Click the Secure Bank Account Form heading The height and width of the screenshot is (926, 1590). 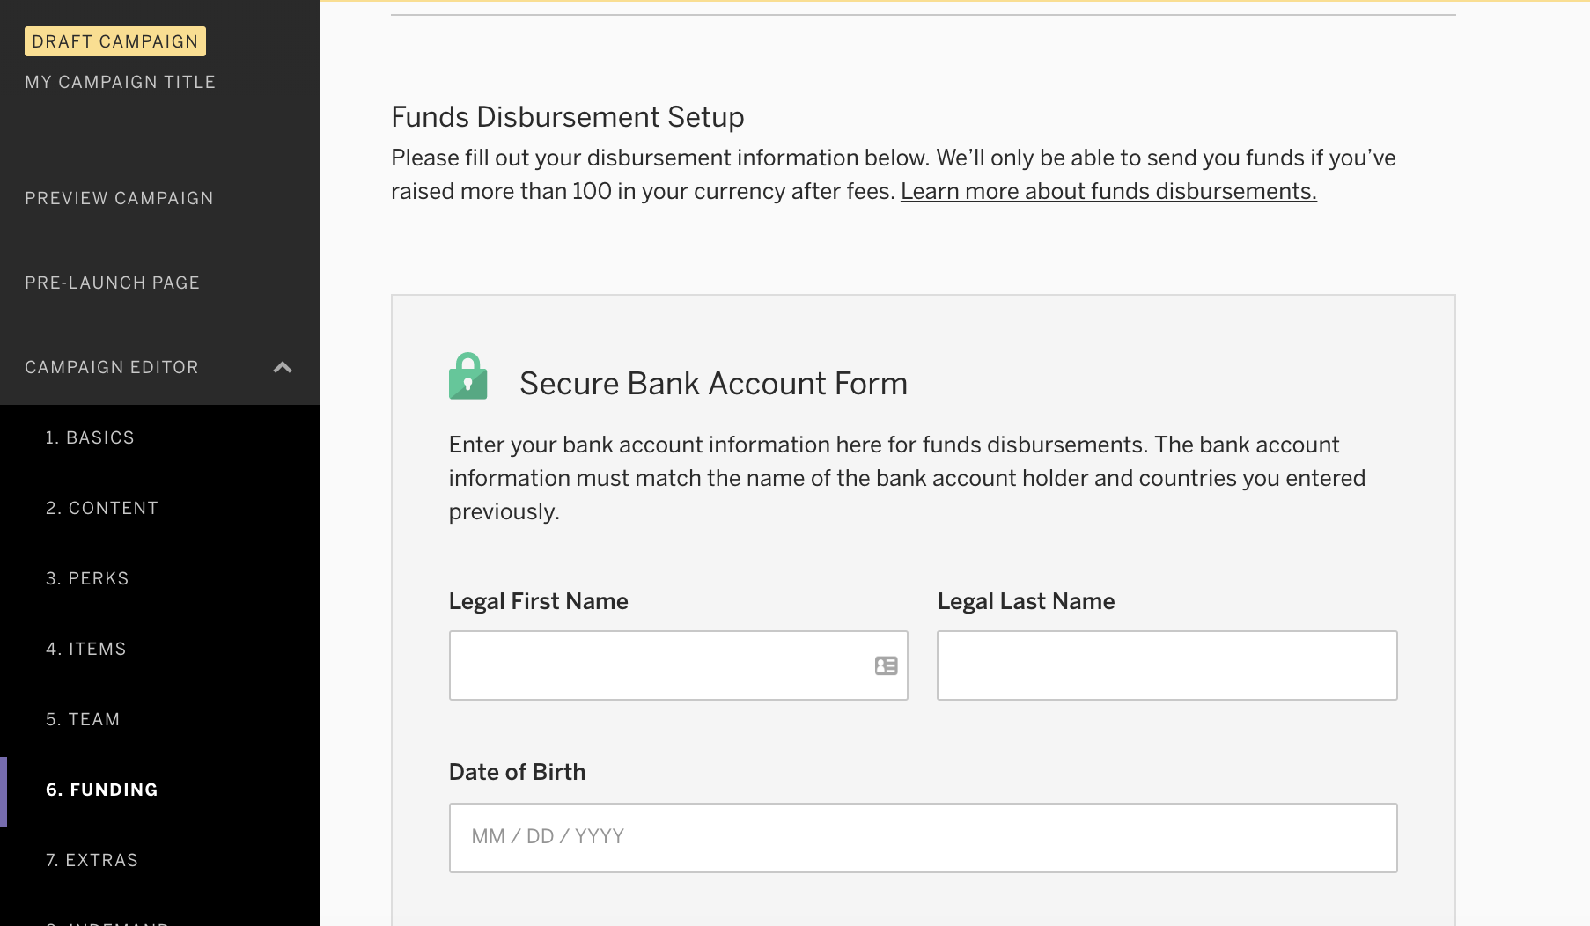pyautogui.click(x=713, y=383)
